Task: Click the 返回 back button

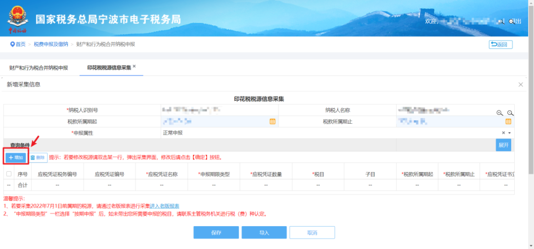Action: click(x=500, y=45)
